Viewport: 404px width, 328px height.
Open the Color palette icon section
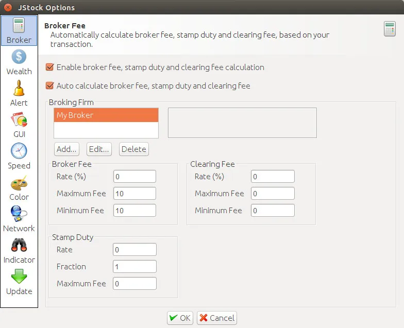tap(19, 182)
